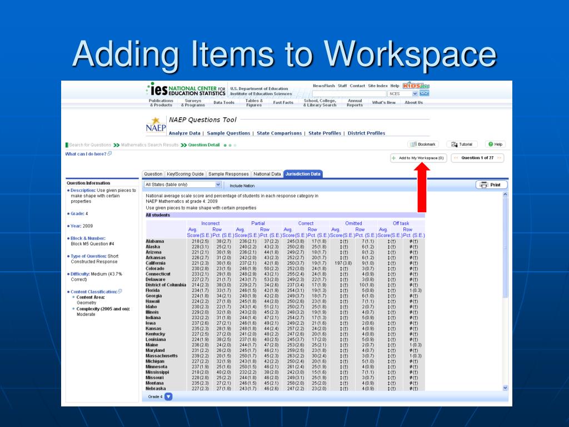Click the Include Nation option
Screen dimensions: 569x427
tap(242, 186)
